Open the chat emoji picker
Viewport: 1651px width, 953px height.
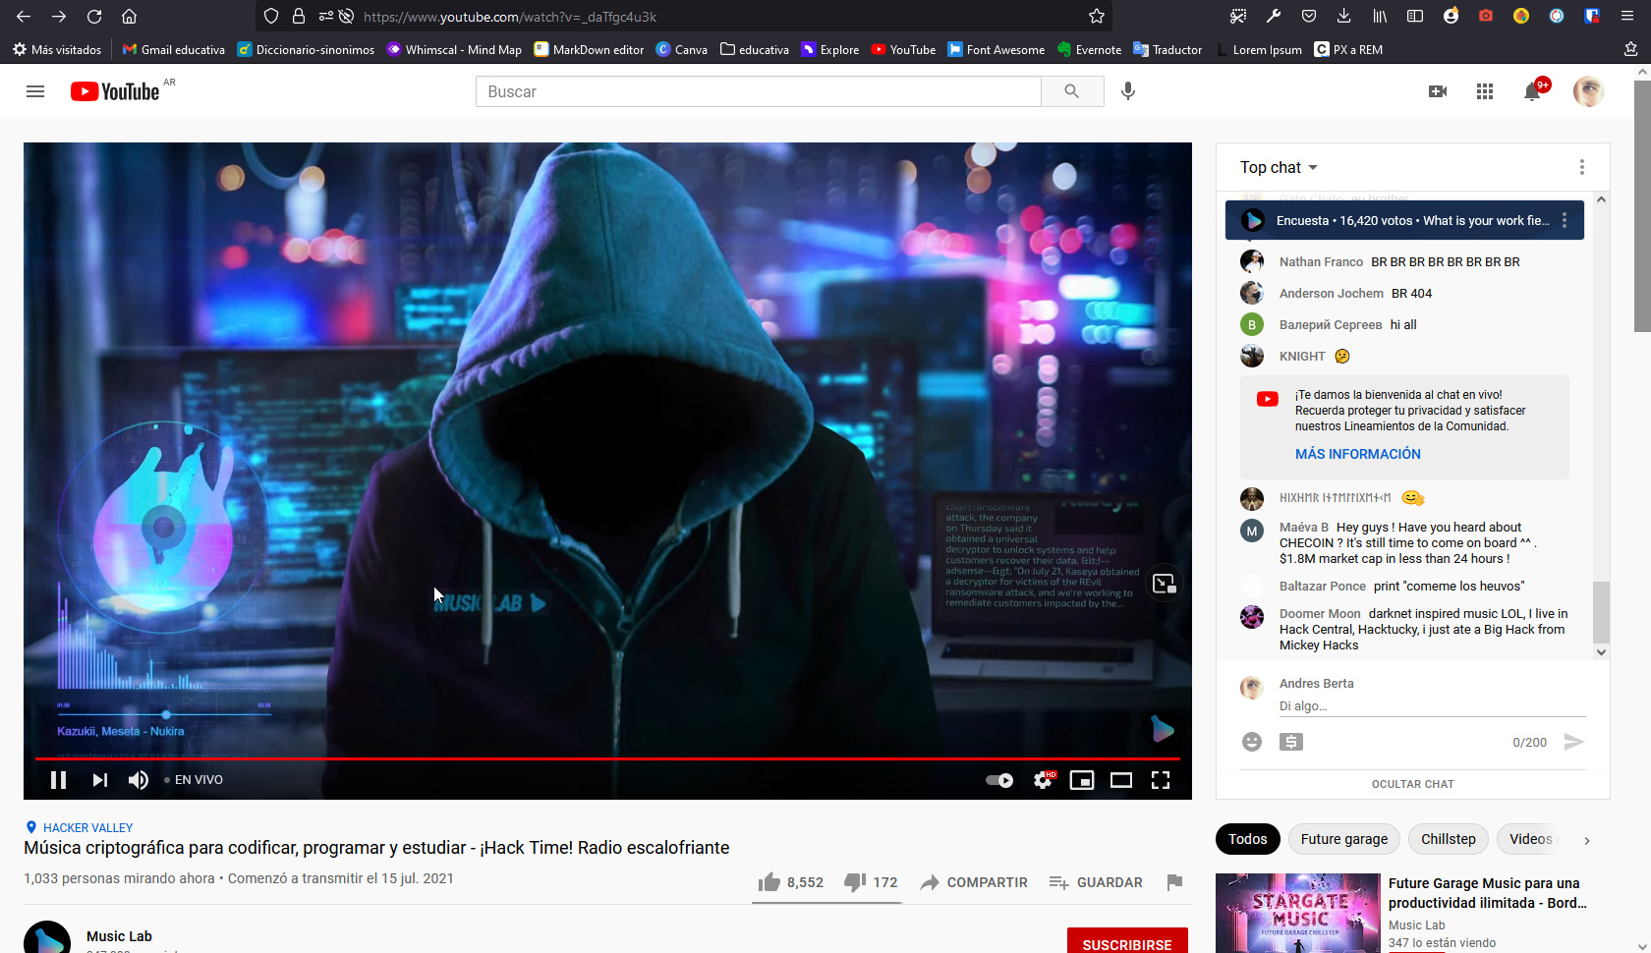[x=1252, y=742]
